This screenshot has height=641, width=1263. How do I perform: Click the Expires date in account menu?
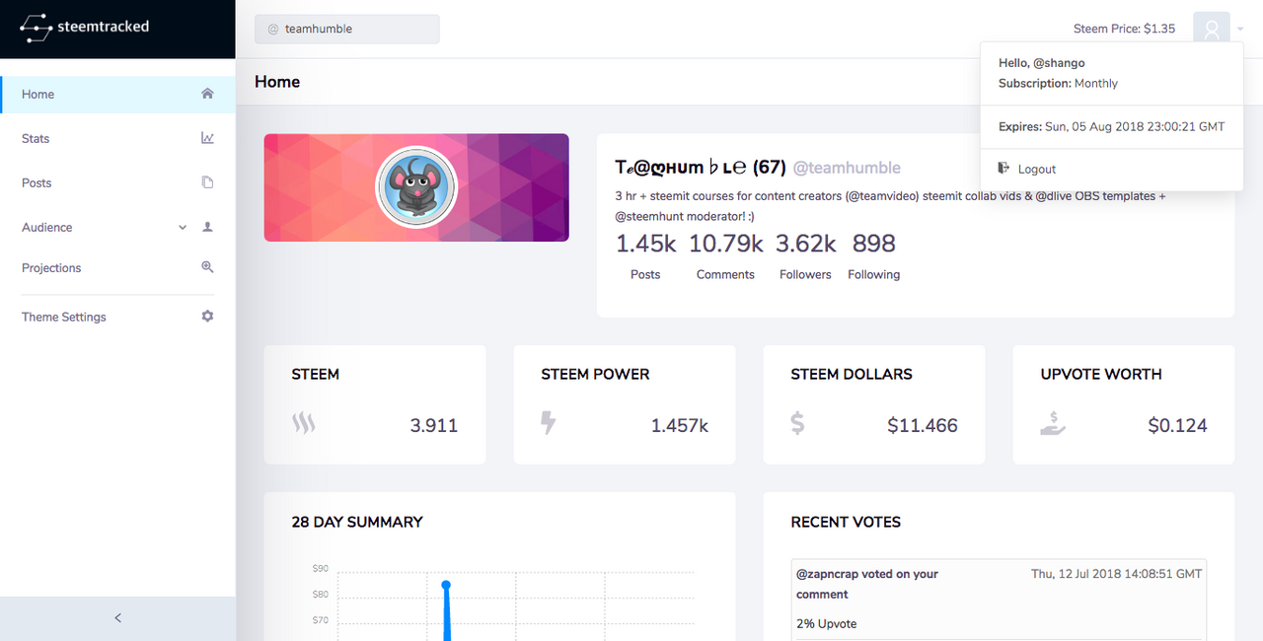click(x=1112, y=127)
